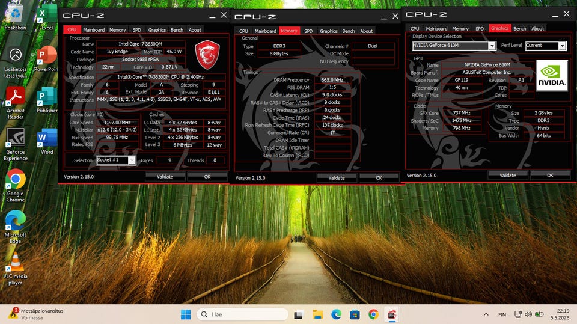
Task: Open the Perf Level Current dropdown
Action: tap(545, 46)
